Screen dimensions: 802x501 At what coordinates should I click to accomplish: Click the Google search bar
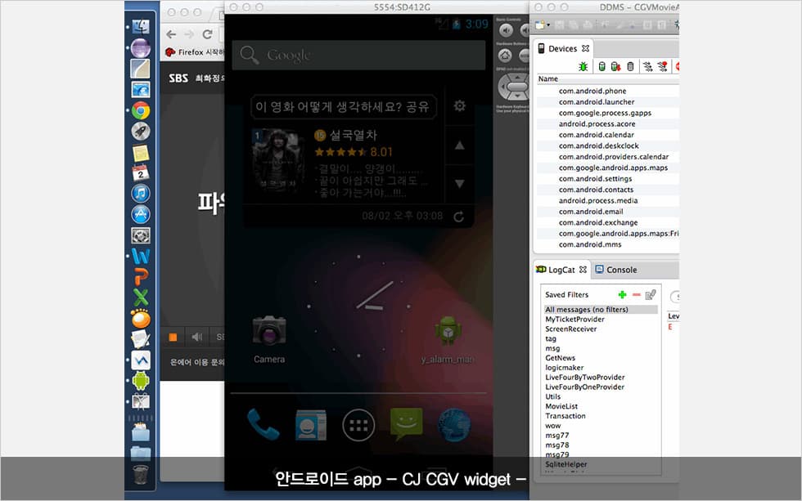point(358,56)
